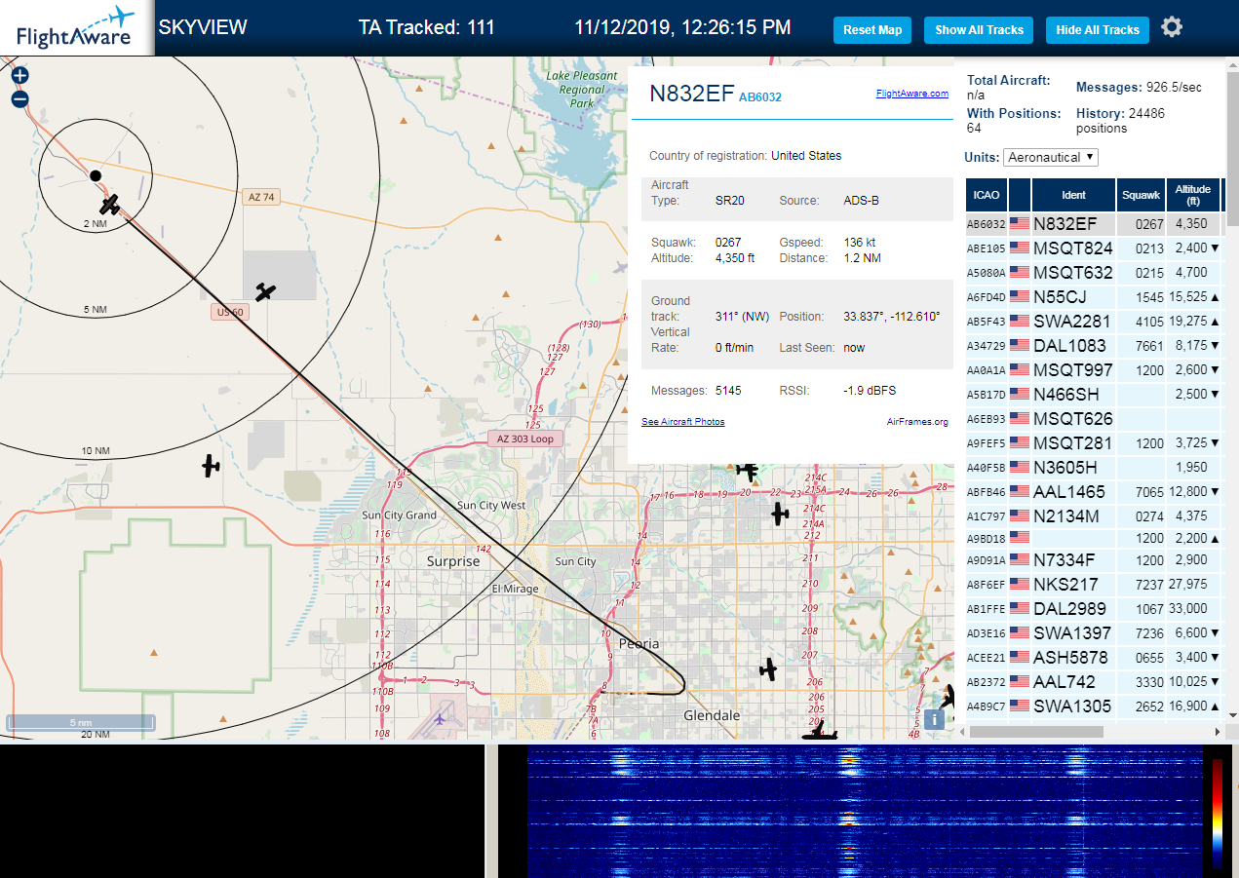Sort table by ICAO column
The image size is (1239, 878).
pos(987,195)
